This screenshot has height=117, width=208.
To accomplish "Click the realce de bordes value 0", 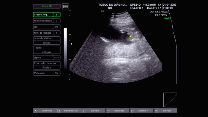I will pos(57,21).
